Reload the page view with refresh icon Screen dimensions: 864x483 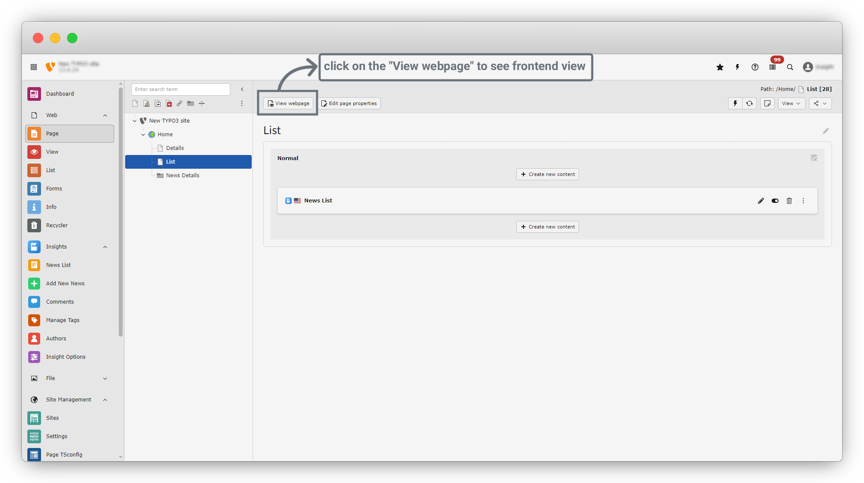(749, 103)
